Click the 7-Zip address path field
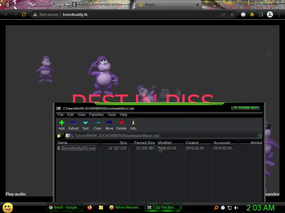 coord(161,136)
